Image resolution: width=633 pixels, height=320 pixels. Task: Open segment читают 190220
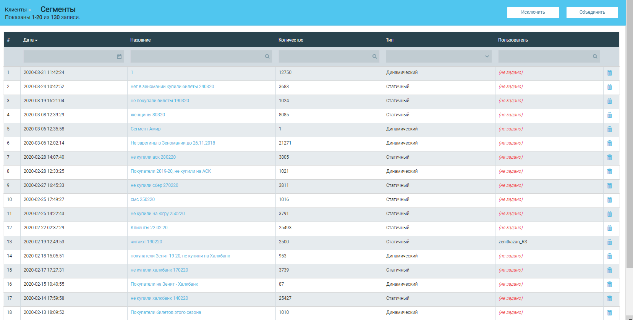coord(146,242)
